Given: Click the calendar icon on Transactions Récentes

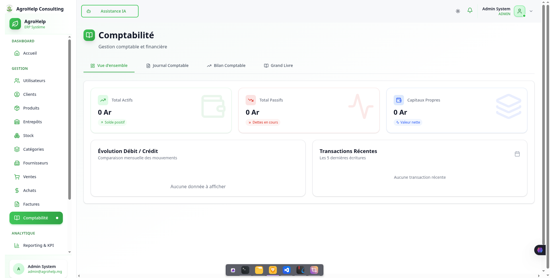Looking at the screenshot, I should point(517,154).
